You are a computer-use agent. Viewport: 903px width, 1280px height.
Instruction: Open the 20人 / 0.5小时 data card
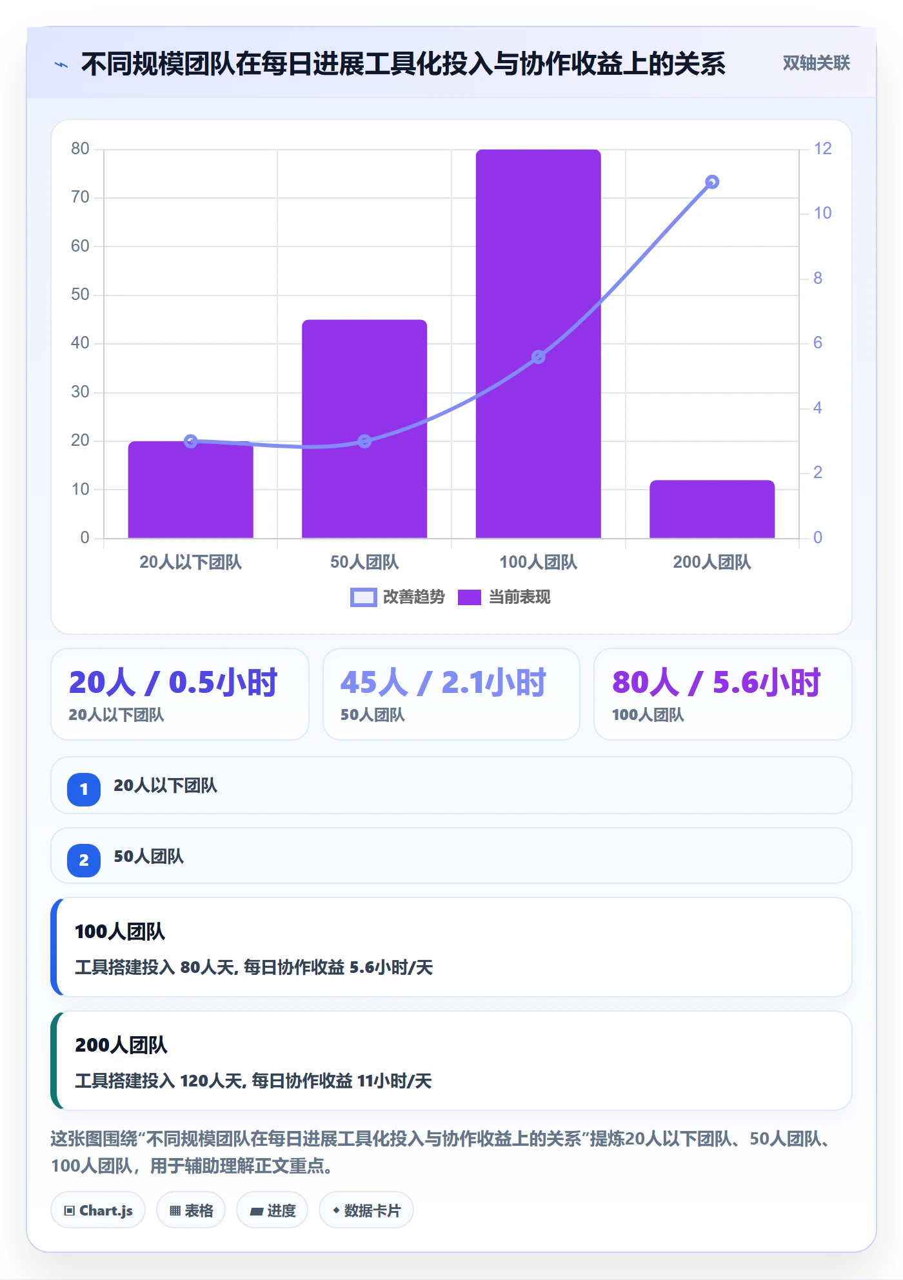coord(180,694)
